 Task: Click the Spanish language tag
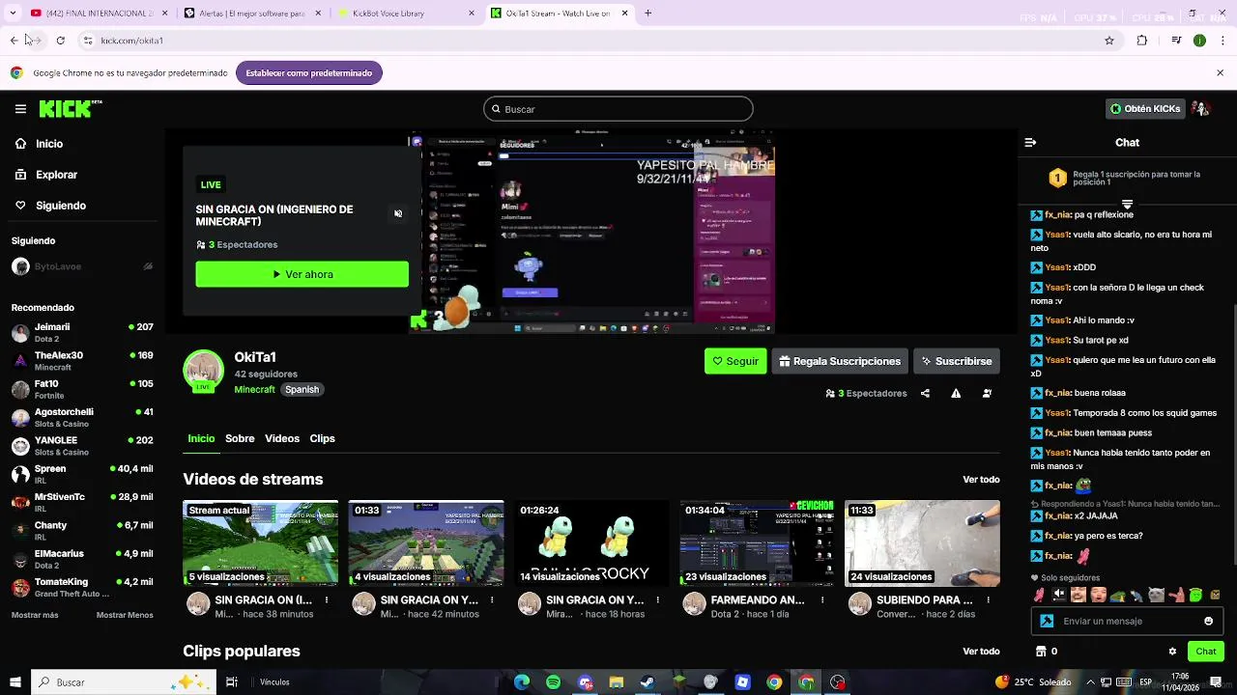[302, 390]
